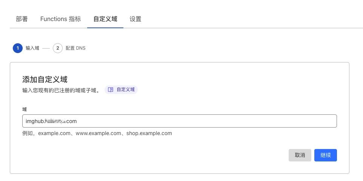Click the imghub text inside the field
Viewport: 363px width, 181px height.
coord(34,121)
